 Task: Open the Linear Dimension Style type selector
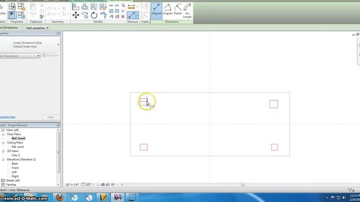(30, 44)
